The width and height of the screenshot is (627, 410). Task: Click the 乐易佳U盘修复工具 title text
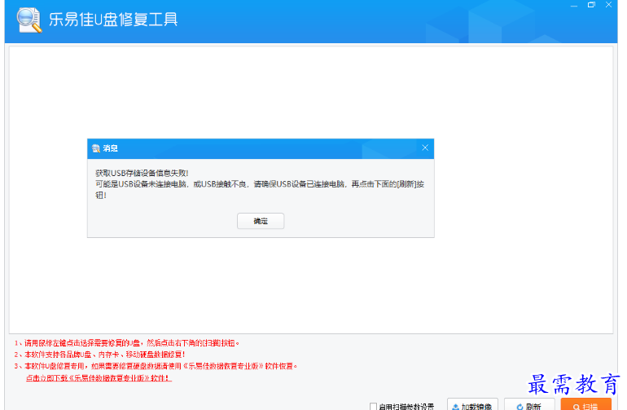point(113,20)
